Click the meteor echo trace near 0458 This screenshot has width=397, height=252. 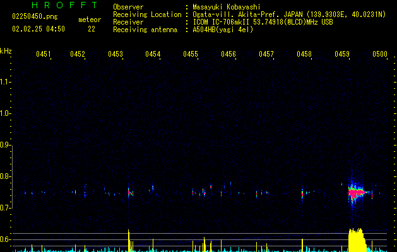coord(302,195)
